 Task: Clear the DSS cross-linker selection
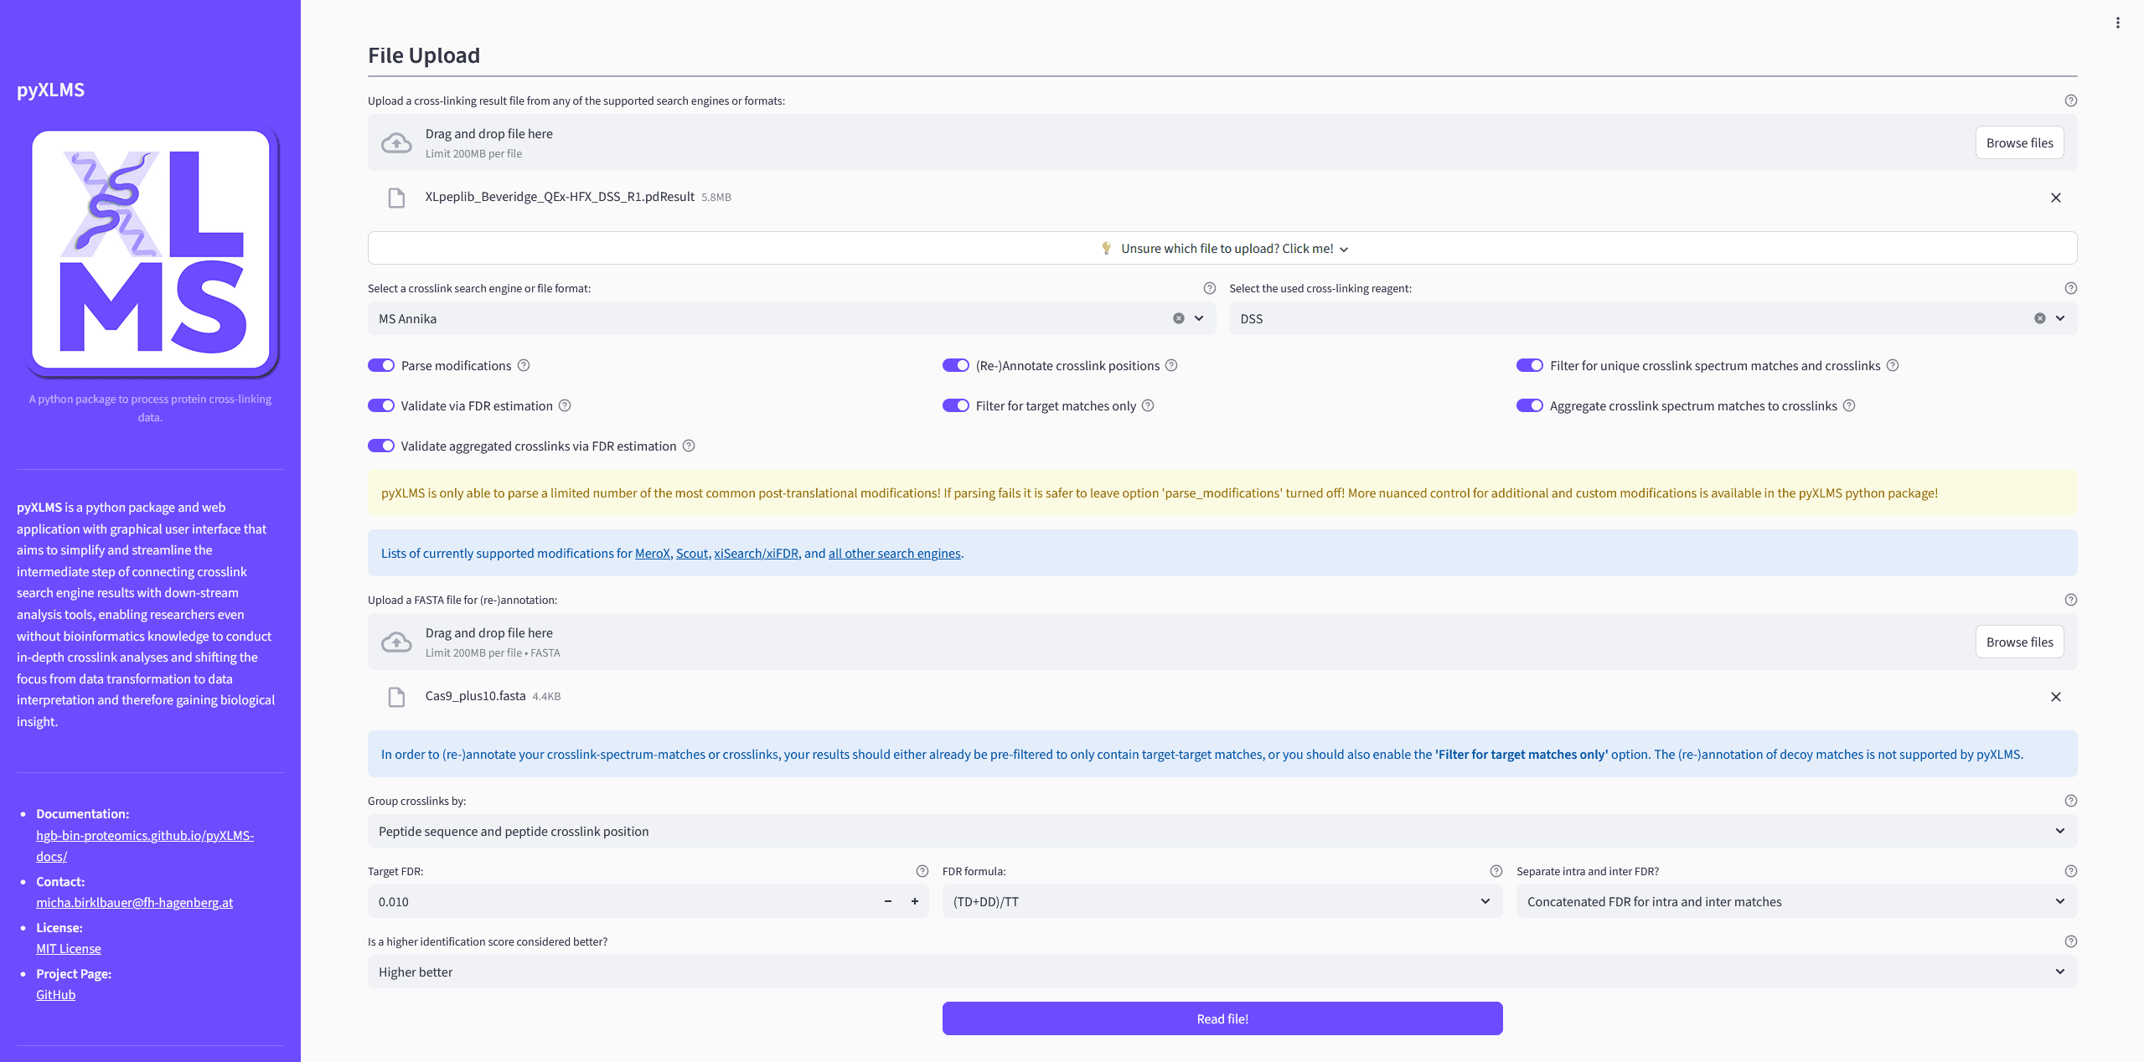point(2039,318)
